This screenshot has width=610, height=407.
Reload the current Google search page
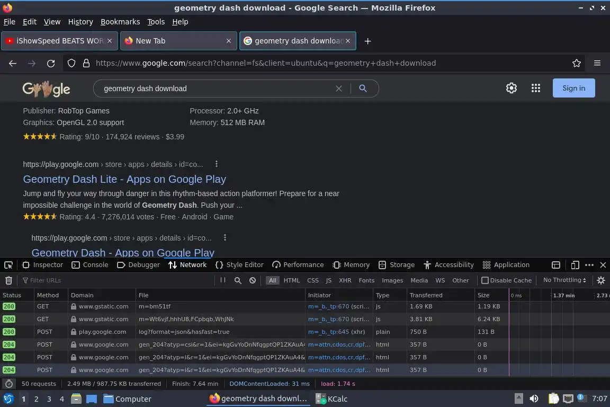[51, 64]
